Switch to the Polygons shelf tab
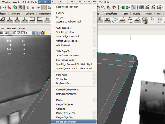The image size is (165, 124). pyautogui.click(x=15, y=13)
